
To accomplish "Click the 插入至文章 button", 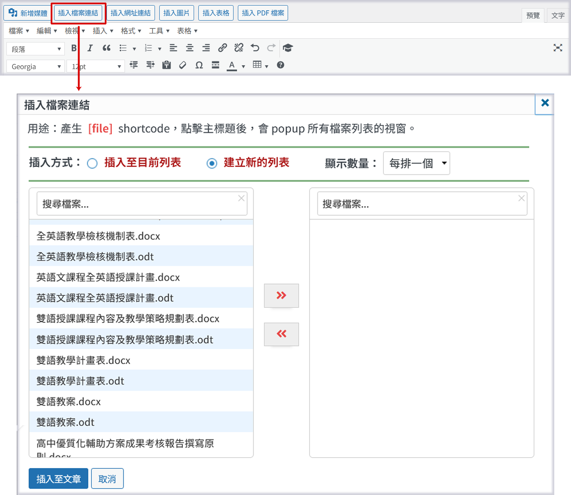I will tap(58, 479).
